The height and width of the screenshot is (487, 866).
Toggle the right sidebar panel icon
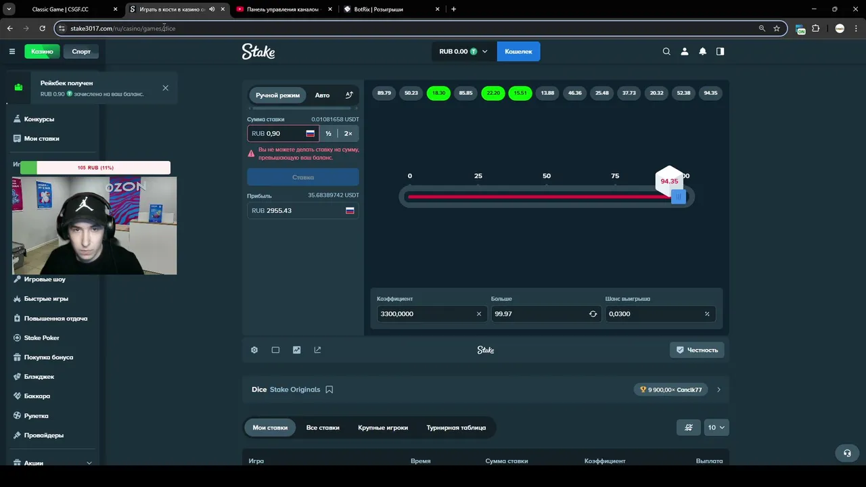tap(720, 51)
